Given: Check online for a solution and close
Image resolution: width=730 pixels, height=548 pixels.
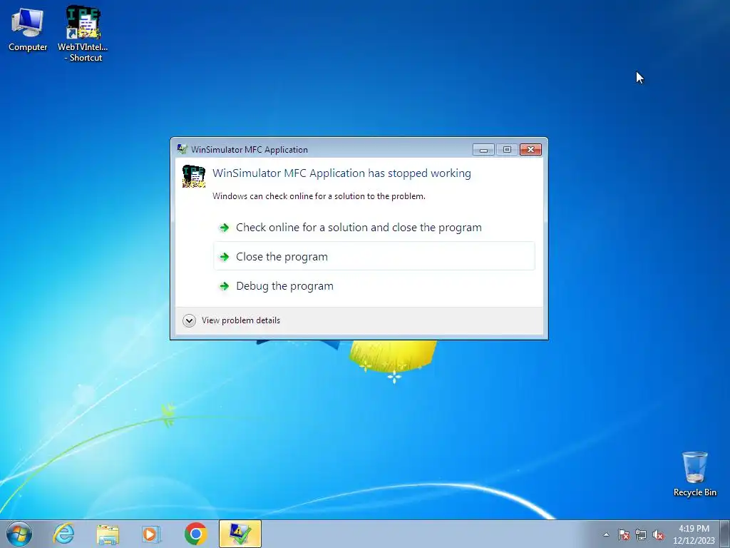Looking at the screenshot, I should pyautogui.click(x=374, y=228).
